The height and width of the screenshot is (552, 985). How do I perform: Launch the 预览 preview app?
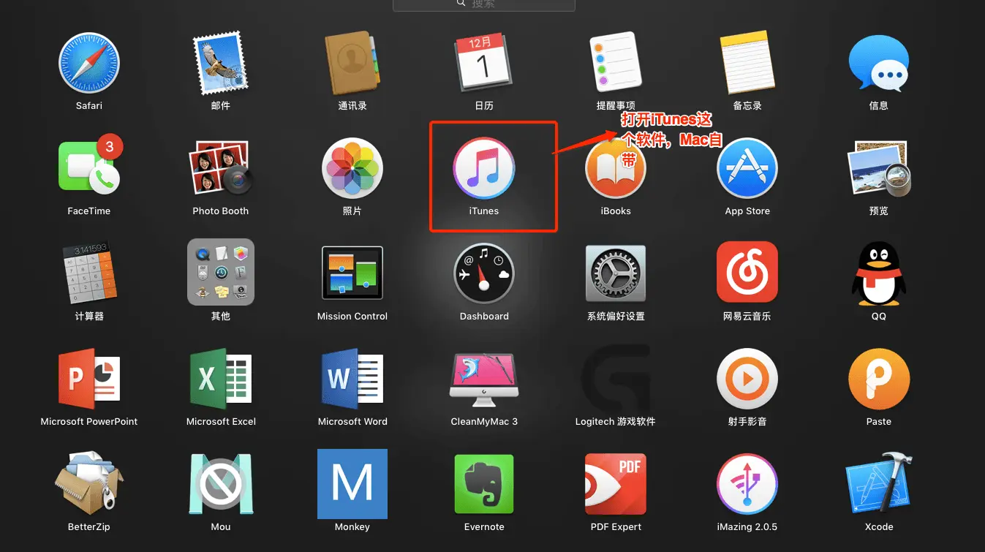pyautogui.click(x=879, y=168)
